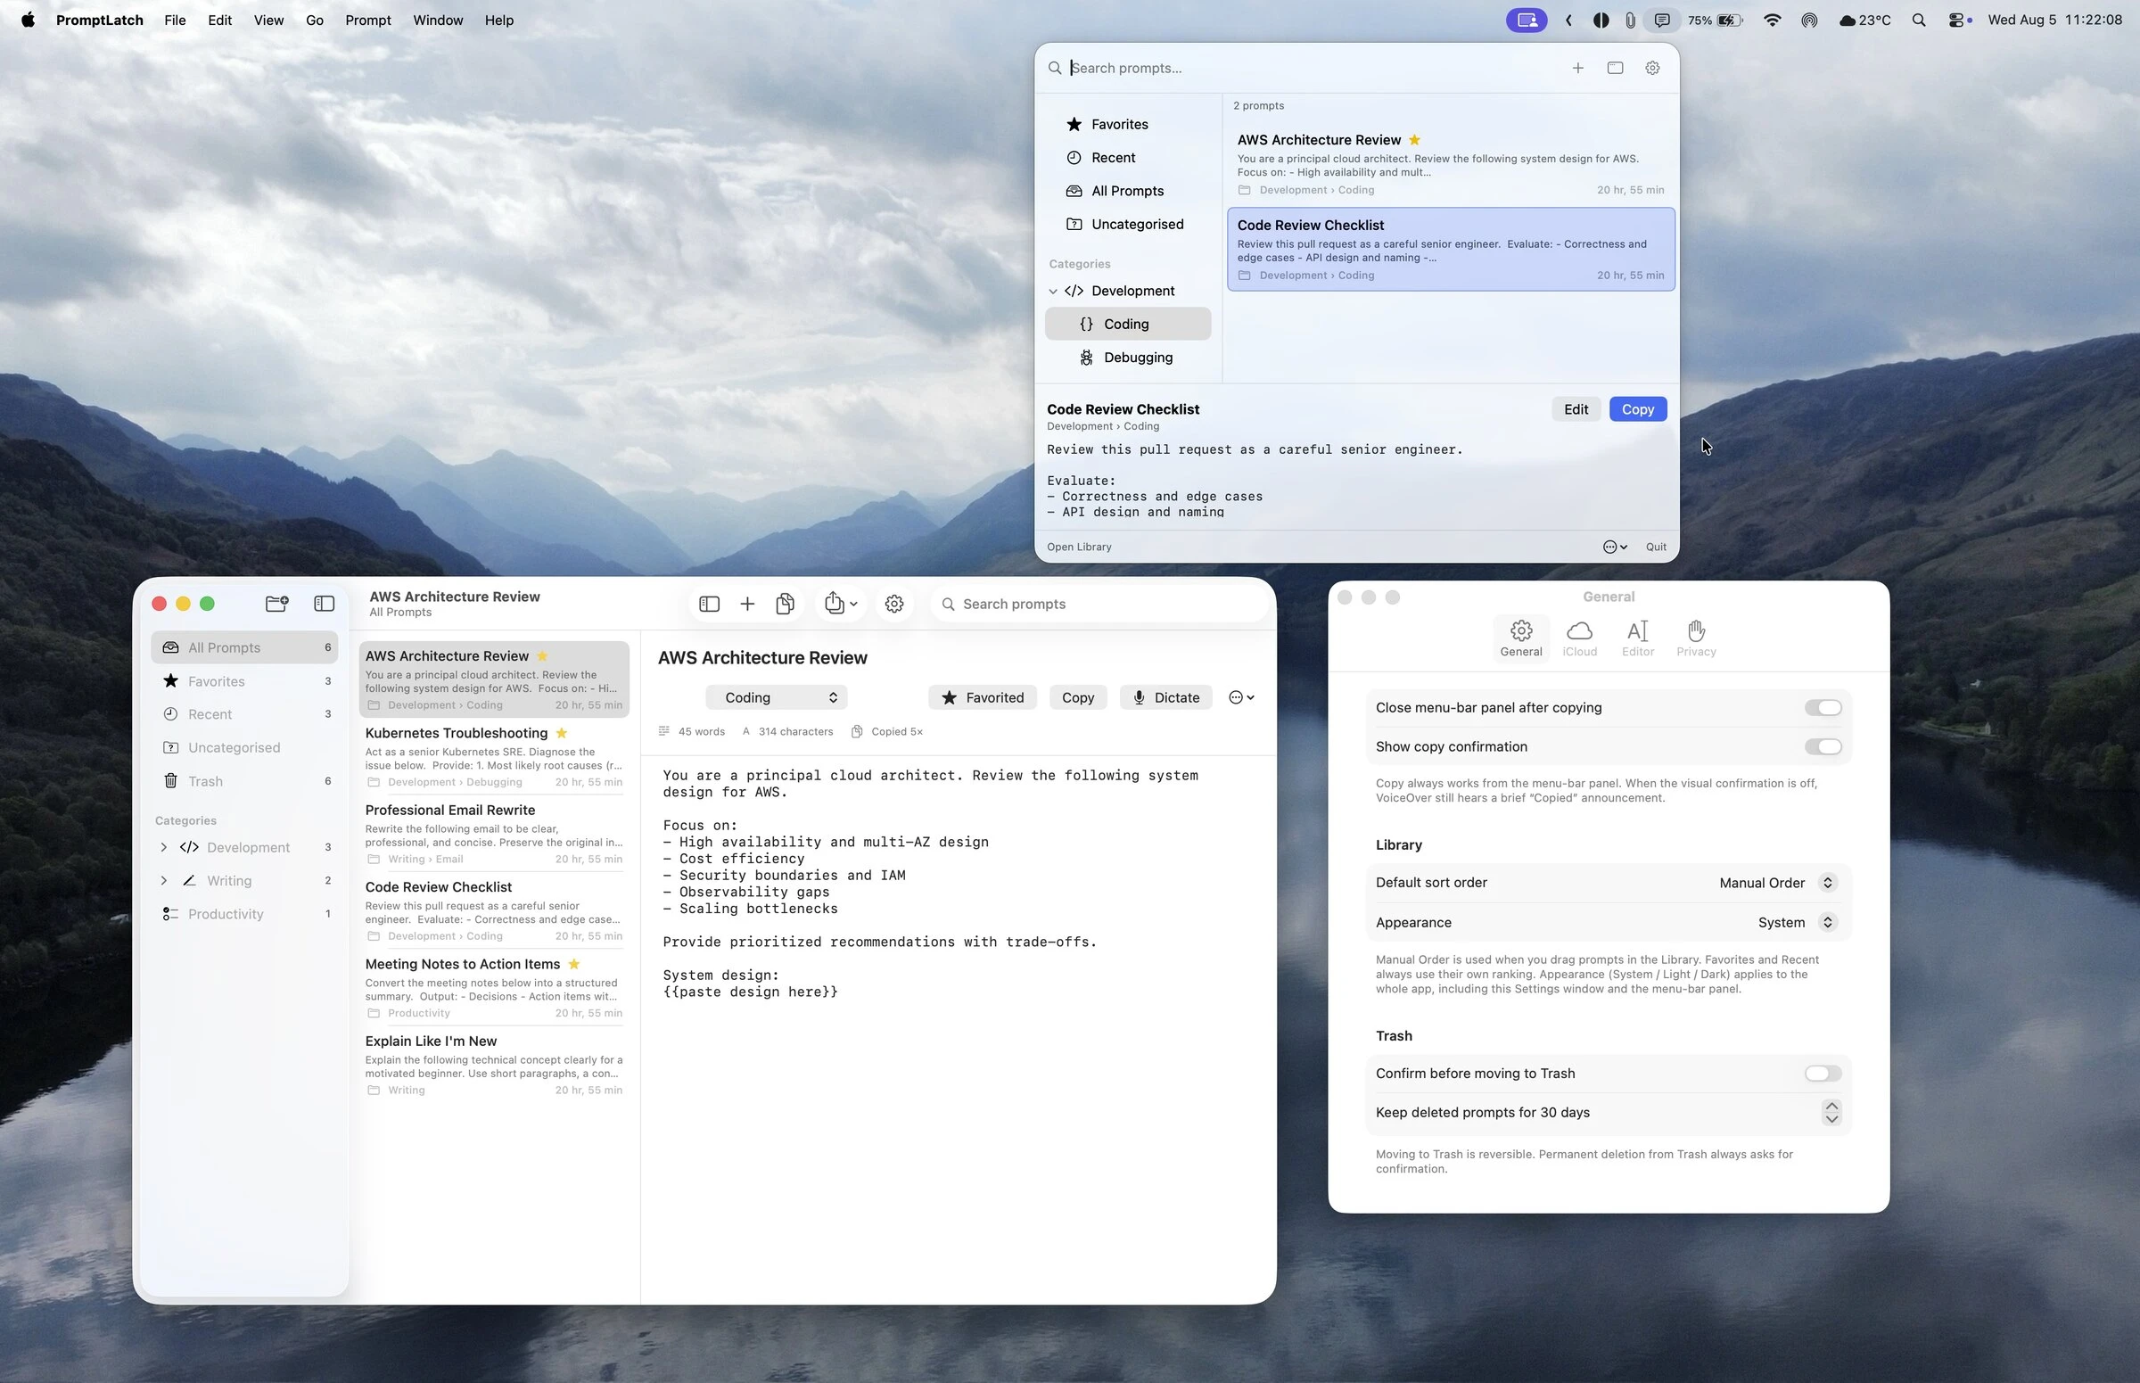Expand the Development category in Library sidebar
The height and width of the screenshot is (1383, 2140).
tap(163, 847)
